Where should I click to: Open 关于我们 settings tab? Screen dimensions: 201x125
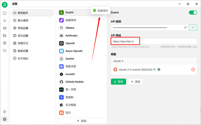tap(33, 58)
